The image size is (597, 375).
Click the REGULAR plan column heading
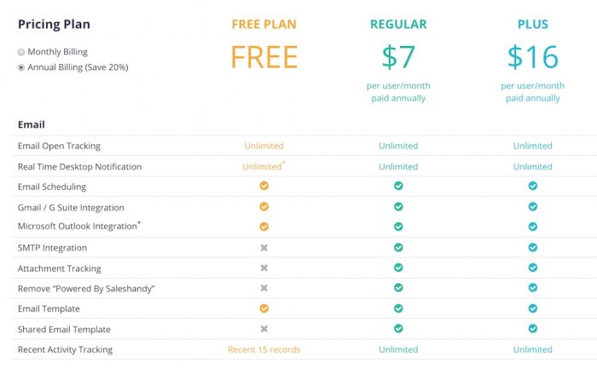(x=398, y=25)
